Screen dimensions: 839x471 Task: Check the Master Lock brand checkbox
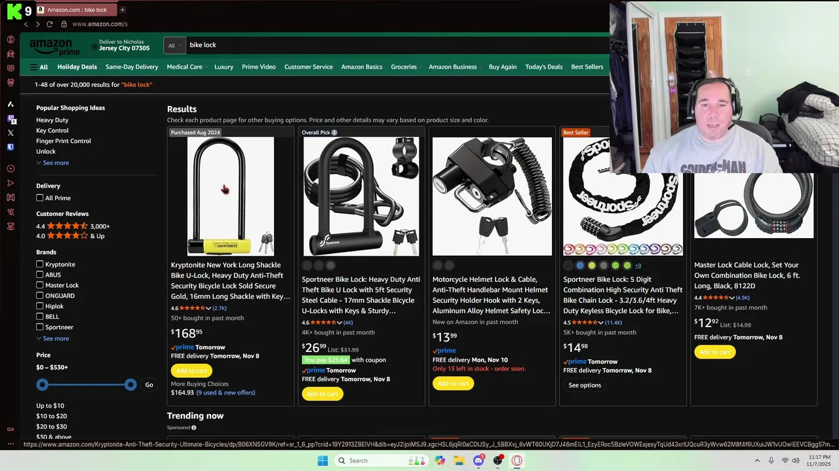40,285
